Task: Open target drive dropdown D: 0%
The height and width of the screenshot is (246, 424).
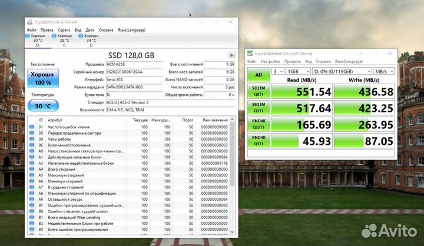Action: pos(342,71)
